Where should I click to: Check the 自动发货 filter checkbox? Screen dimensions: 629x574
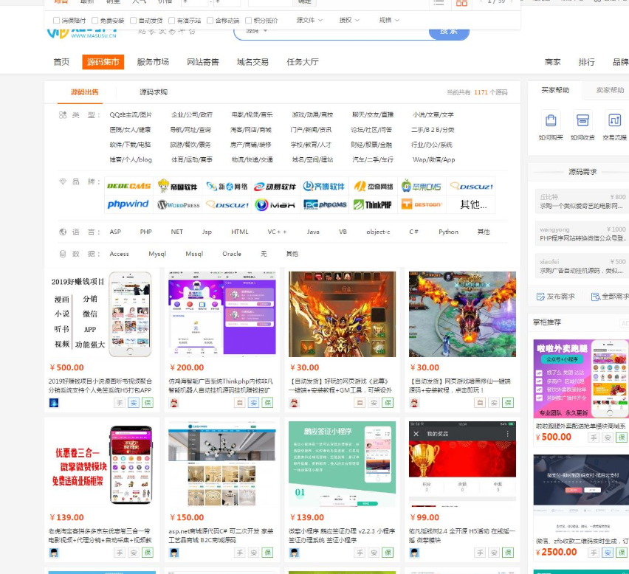134,21
